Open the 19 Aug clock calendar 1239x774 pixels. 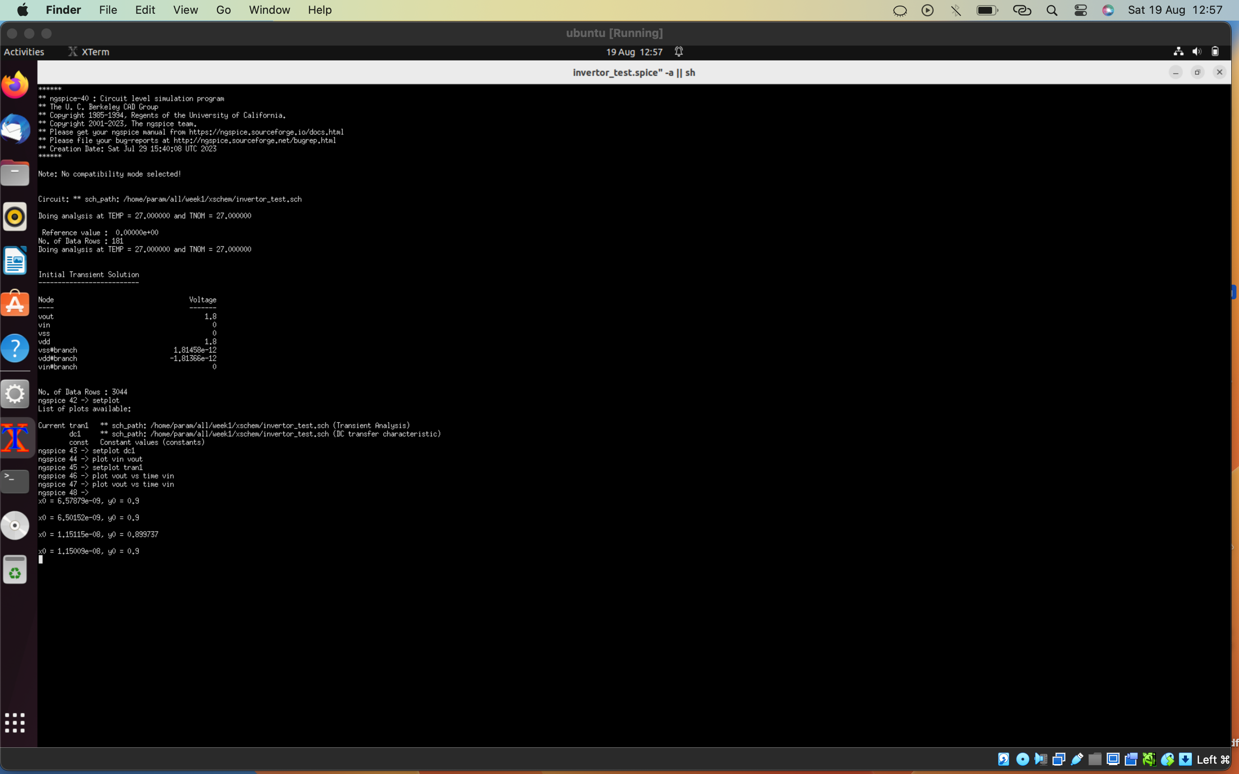pos(634,52)
